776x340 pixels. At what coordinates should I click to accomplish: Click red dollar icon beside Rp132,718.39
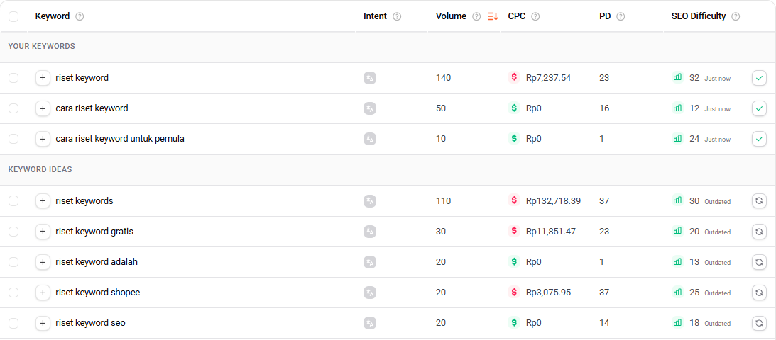tap(514, 200)
